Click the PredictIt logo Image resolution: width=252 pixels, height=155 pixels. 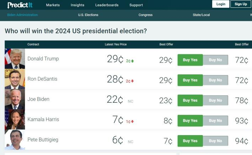point(20,5)
